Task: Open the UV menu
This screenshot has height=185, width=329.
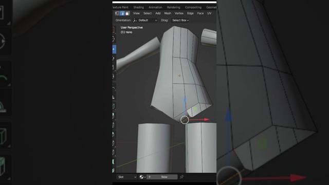Action: tap(209, 13)
